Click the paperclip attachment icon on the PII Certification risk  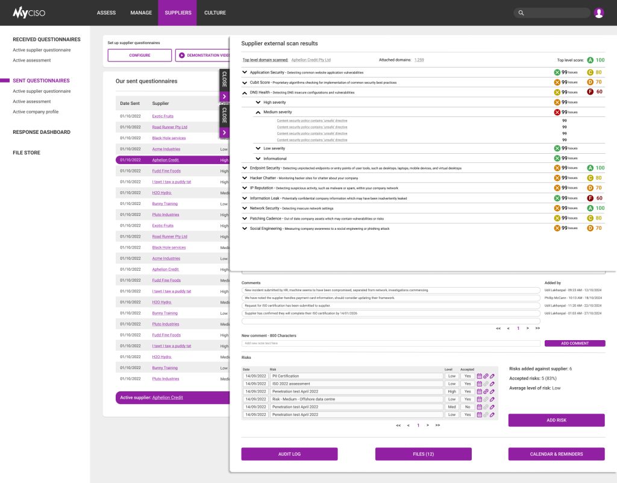(486, 375)
